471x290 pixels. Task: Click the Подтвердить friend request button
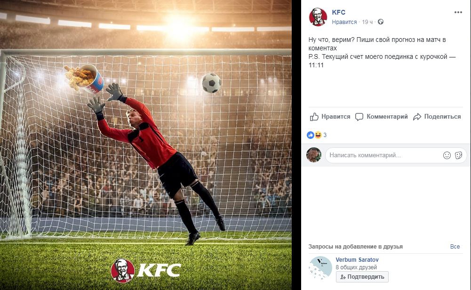coord(362,277)
